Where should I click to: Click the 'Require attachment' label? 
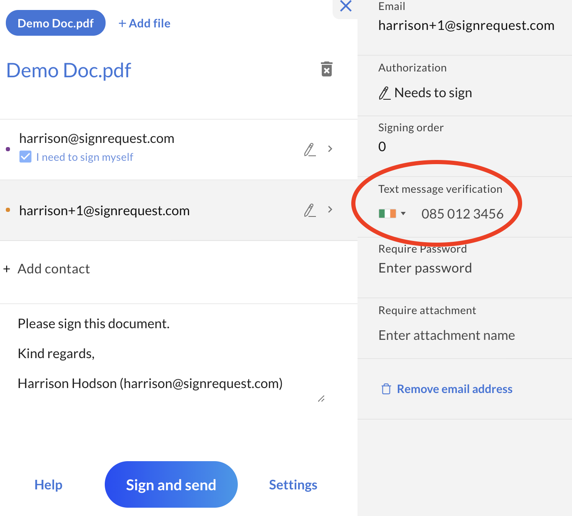[427, 310]
